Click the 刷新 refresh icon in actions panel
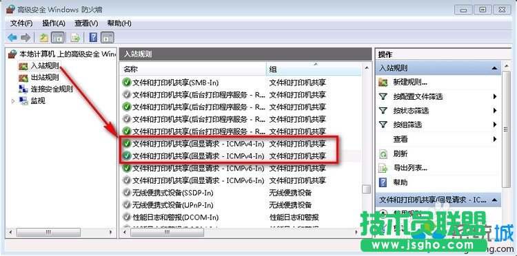The width and height of the screenshot is (517, 256). pos(383,153)
